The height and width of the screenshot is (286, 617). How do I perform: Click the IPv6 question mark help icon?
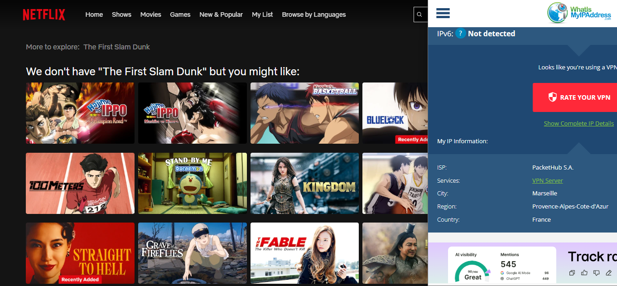tap(460, 33)
